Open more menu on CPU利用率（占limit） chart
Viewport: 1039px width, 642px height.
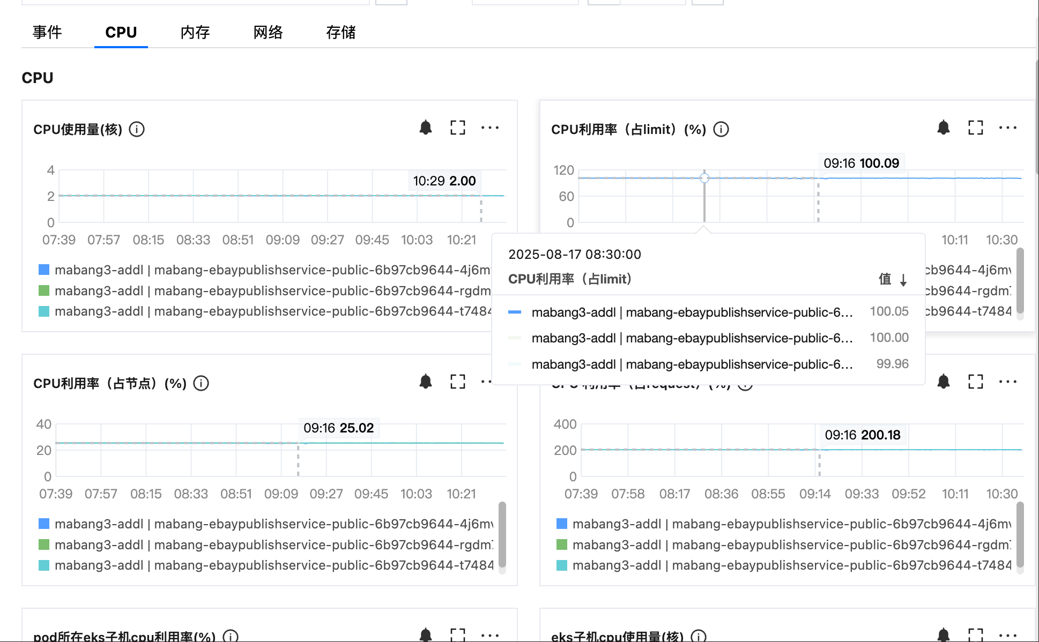(1007, 128)
